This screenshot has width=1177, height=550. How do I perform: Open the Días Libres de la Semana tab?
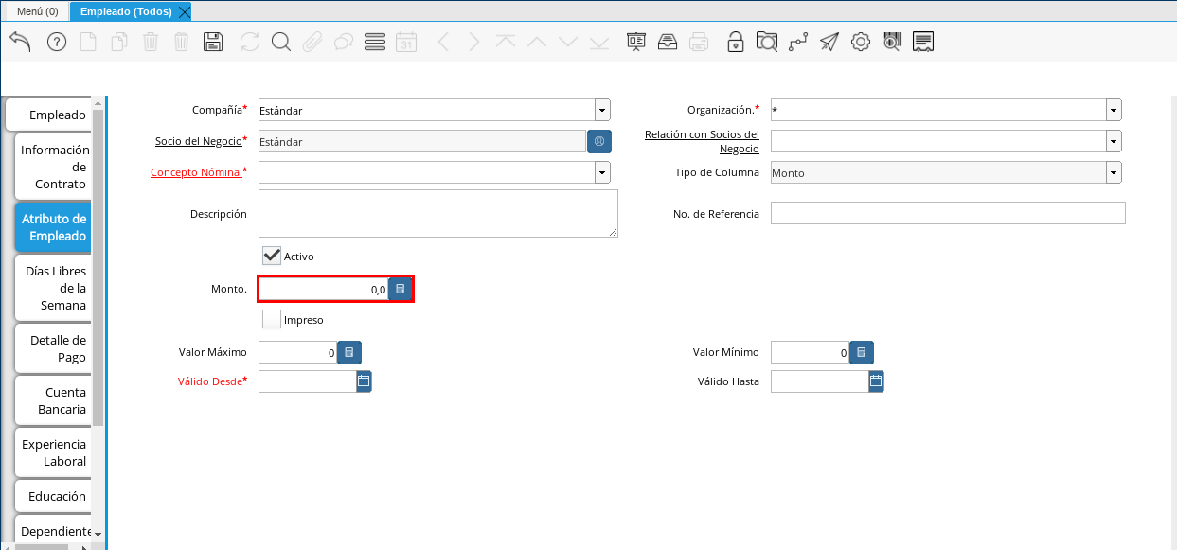coord(53,288)
